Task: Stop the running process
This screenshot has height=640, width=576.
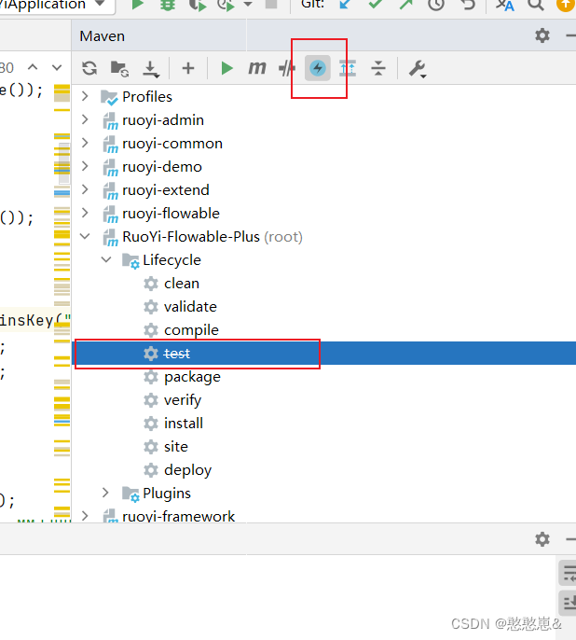Action: [x=271, y=4]
